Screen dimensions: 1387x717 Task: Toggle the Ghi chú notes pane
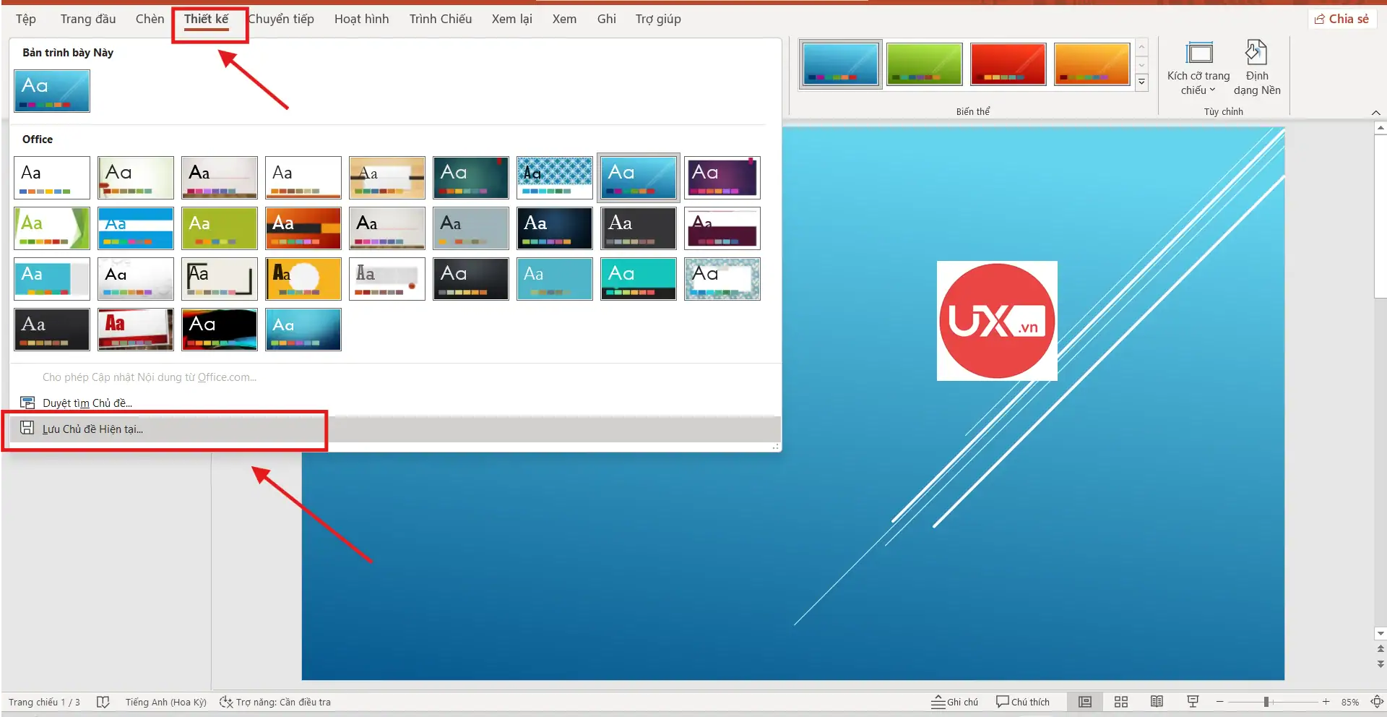point(954,702)
